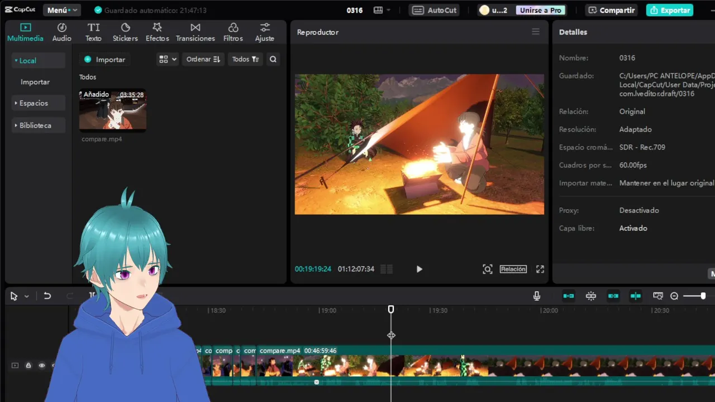The height and width of the screenshot is (402, 715).
Task: Switch to the Efectos tab
Action: [x=157, y=32]
